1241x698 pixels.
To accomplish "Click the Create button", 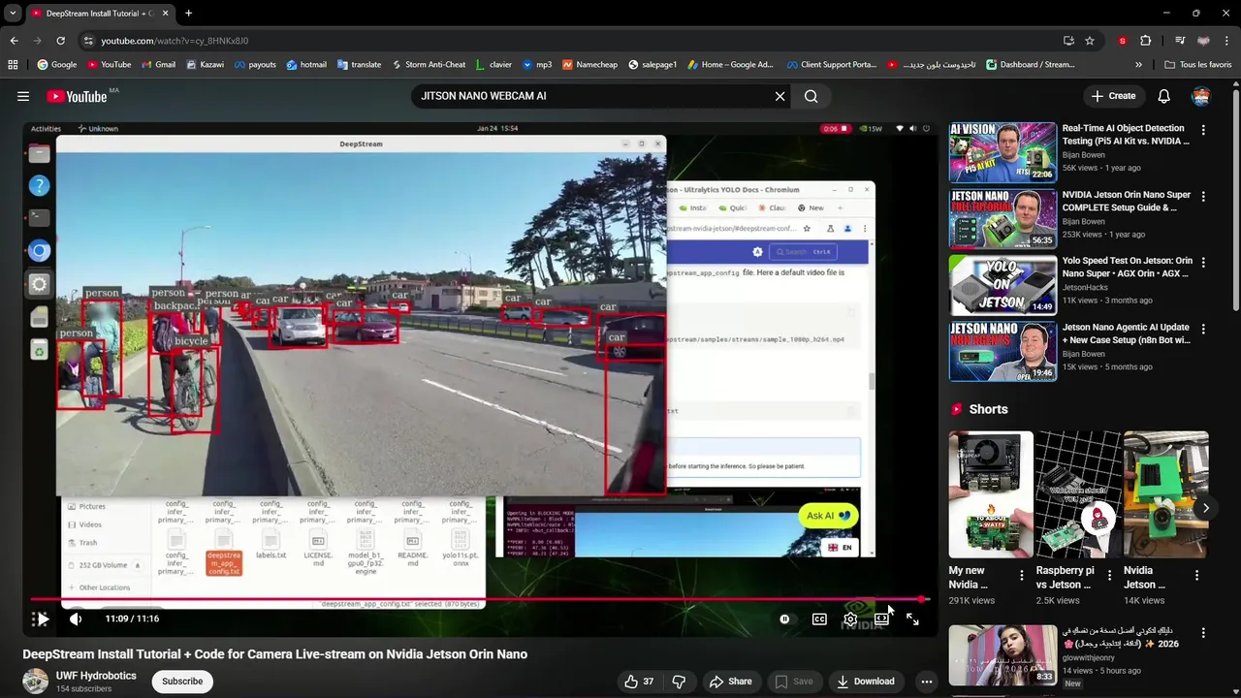I will tap(1113, 96).
